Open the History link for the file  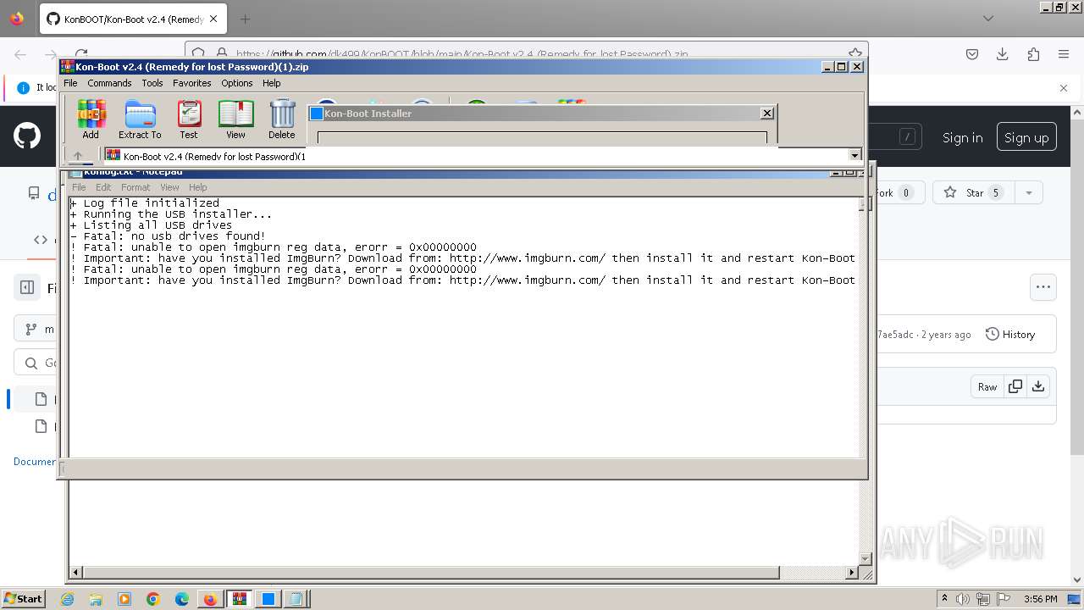pos(1010,335)
